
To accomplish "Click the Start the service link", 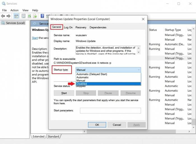I will [x=35, y=38].
